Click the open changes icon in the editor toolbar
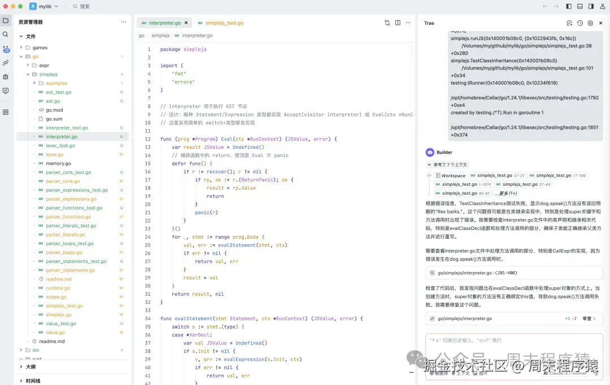This screenshot has width=610, height=385. [387, 23]
